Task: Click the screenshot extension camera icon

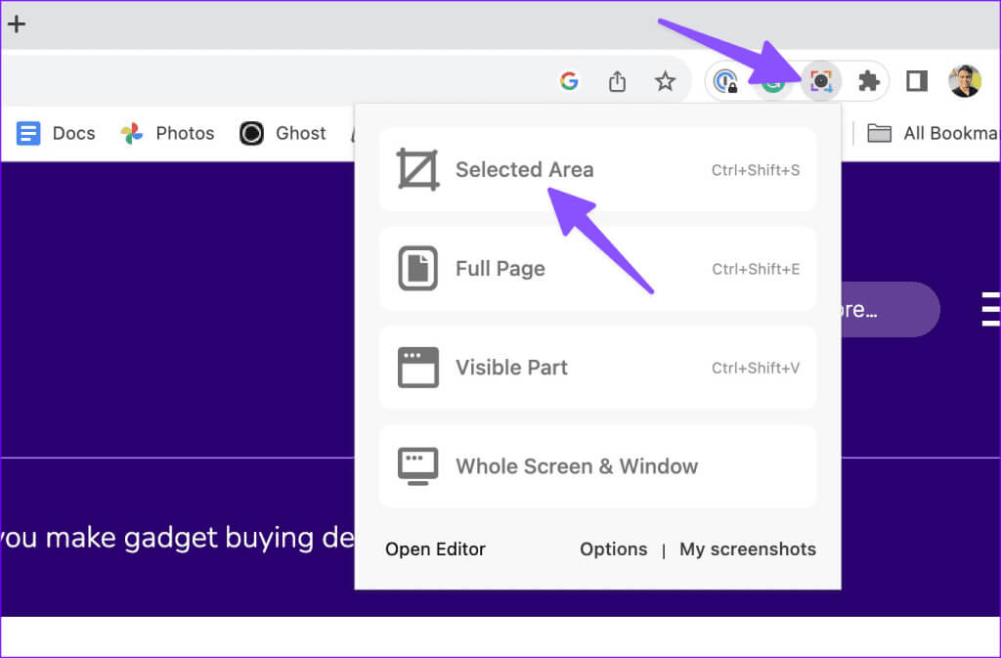Action: point(821,81)
